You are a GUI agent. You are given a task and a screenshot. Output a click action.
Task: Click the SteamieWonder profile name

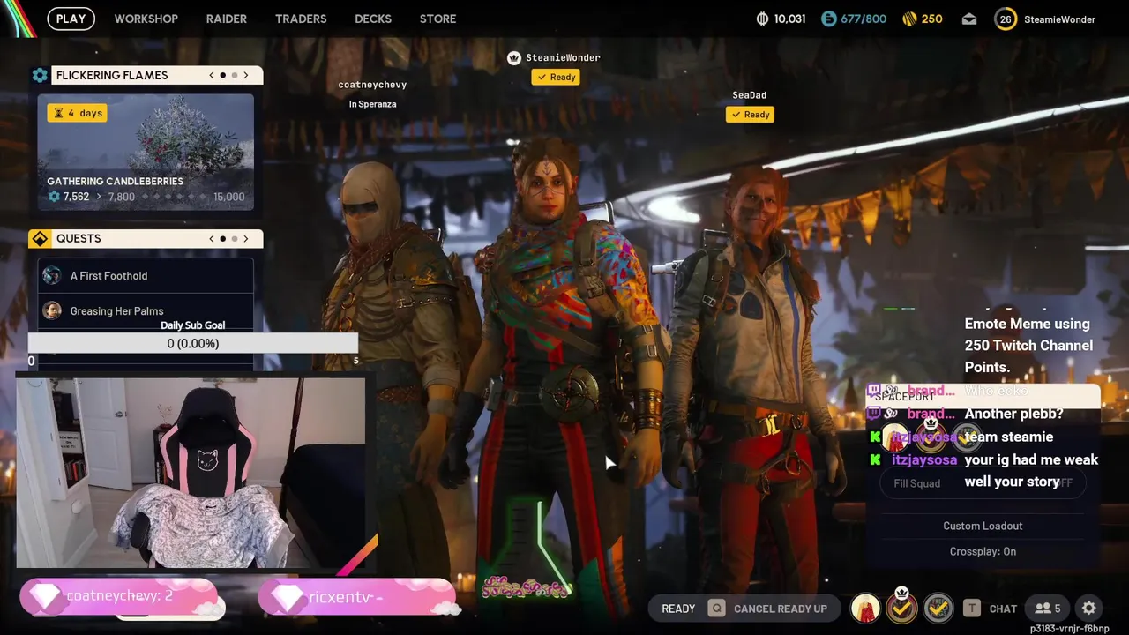[x=1060, y=19]
